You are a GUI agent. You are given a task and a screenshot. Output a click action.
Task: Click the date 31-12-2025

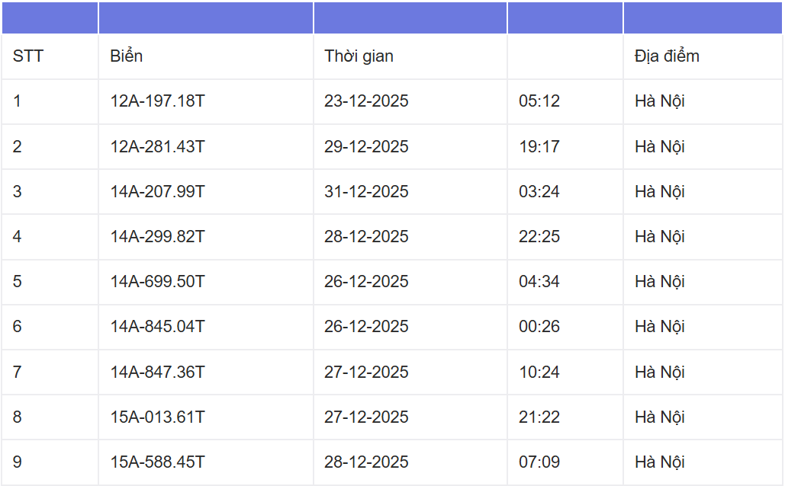(366, 191)
